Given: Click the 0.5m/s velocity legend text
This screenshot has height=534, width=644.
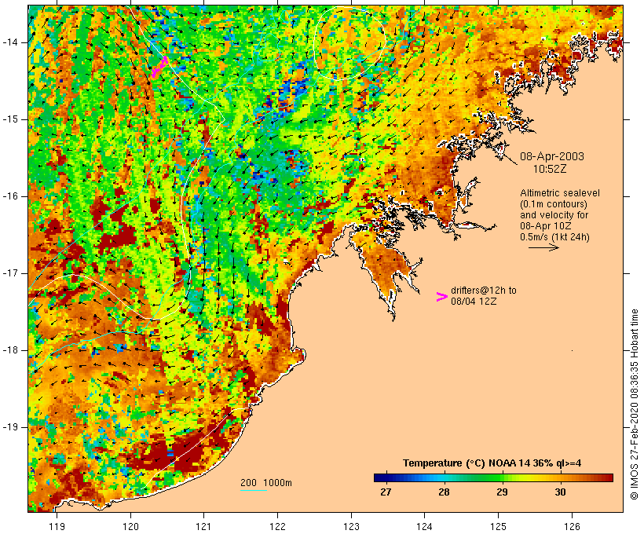Looking at the screenshot, I should (x=554, y=237).
